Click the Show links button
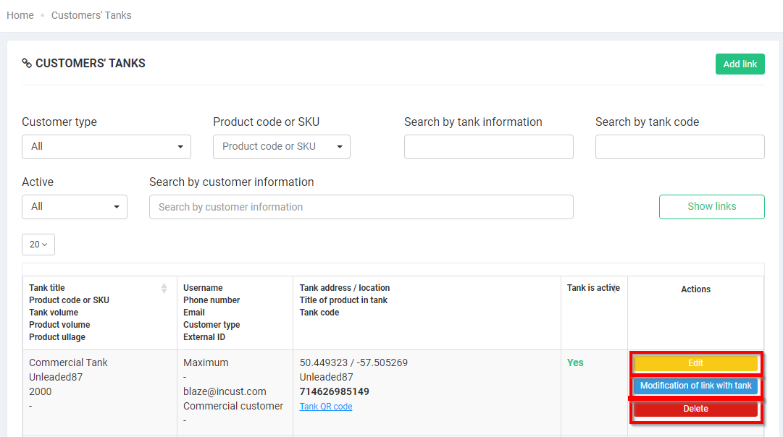Viewport: 783px width, 437px height. coord(711,207)
